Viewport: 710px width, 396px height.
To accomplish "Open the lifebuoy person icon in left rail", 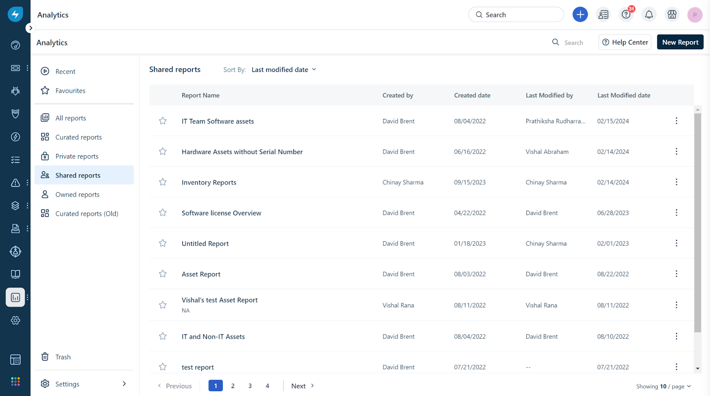I will [x=16, y=251].
